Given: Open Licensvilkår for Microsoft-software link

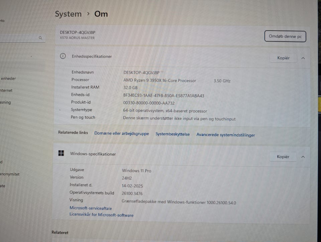Looking at the screenshot, I should coord(101,215).
